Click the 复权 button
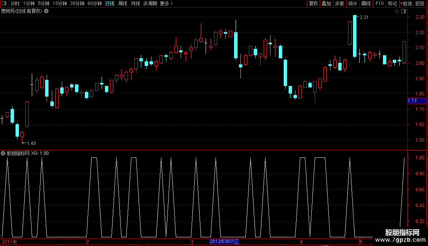Screen dimensions: 428x246 pos(313,3)
